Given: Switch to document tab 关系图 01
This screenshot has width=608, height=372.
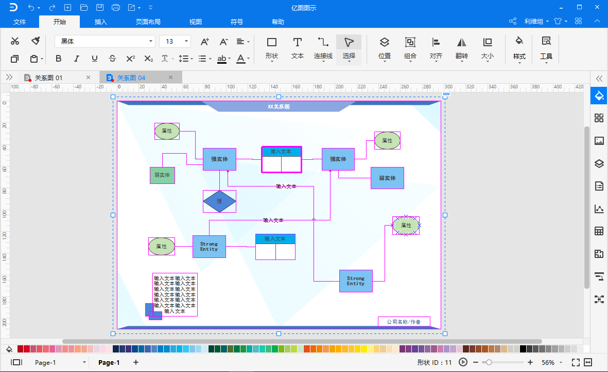Looking at the screenshot, I should pos(48,78).
